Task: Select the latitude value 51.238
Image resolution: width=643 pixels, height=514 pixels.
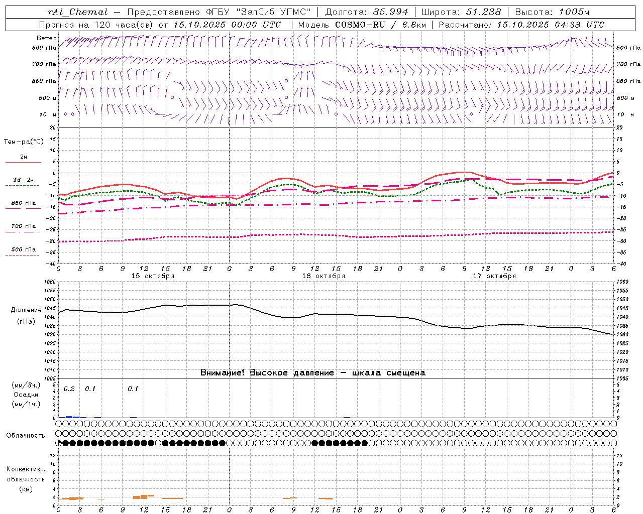Action: (x=483, y=12)
